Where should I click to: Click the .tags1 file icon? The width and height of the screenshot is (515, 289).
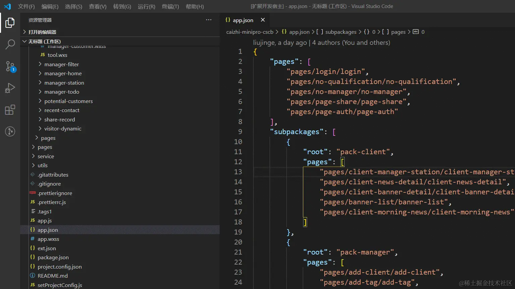click(33, 211)
